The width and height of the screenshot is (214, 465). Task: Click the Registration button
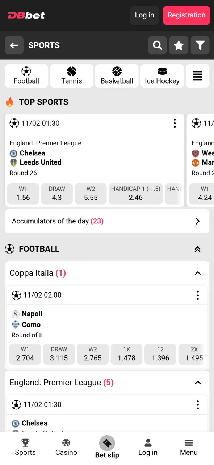(x=186, y=15)
